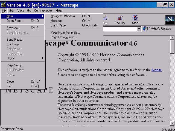Select Send Page menu entry
This screenshot has height=131, width=175.
(x=23, y=40)
